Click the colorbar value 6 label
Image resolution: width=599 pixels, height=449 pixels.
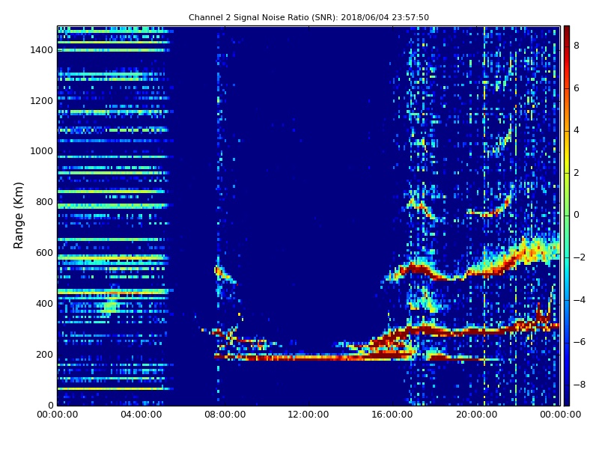point(577,88)
